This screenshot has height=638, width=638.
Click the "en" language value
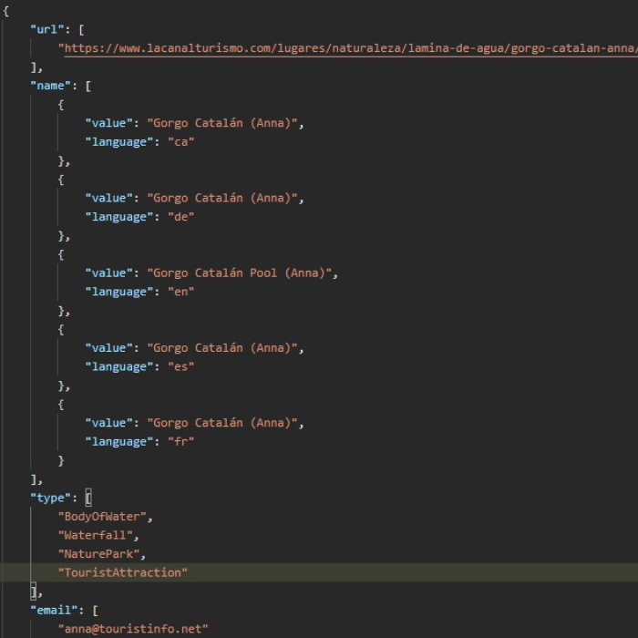181,292
